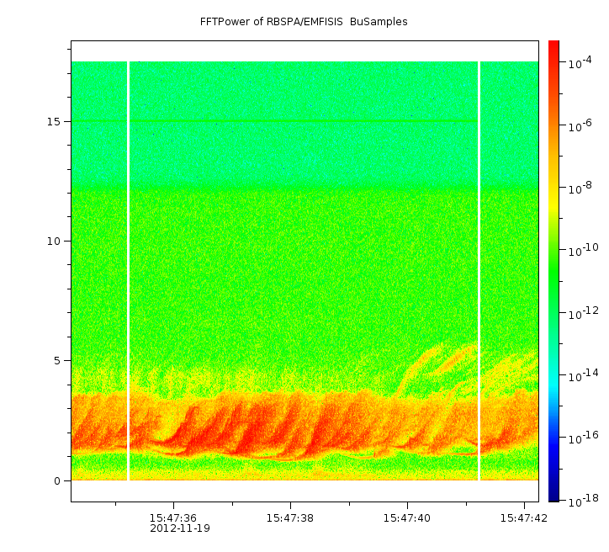Click the y-axis label 15
The width and height of the screenshot is (609, 552).
[x=54, y=121]
